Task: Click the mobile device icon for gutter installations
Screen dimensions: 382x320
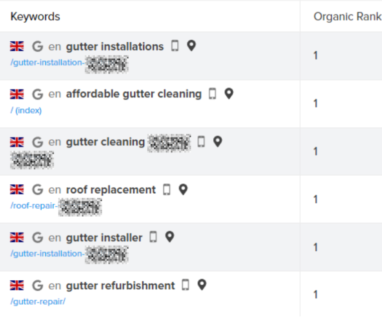Action: tap(175, 46)
